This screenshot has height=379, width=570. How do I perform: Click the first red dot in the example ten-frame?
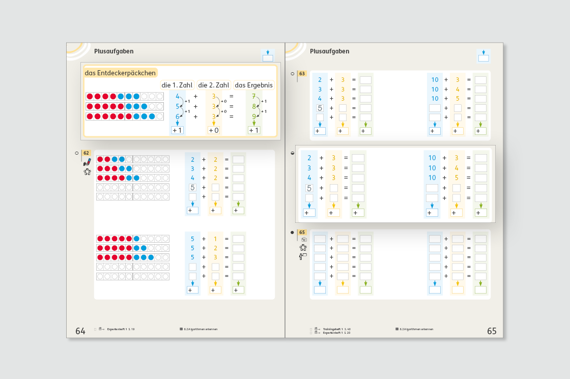90,96
